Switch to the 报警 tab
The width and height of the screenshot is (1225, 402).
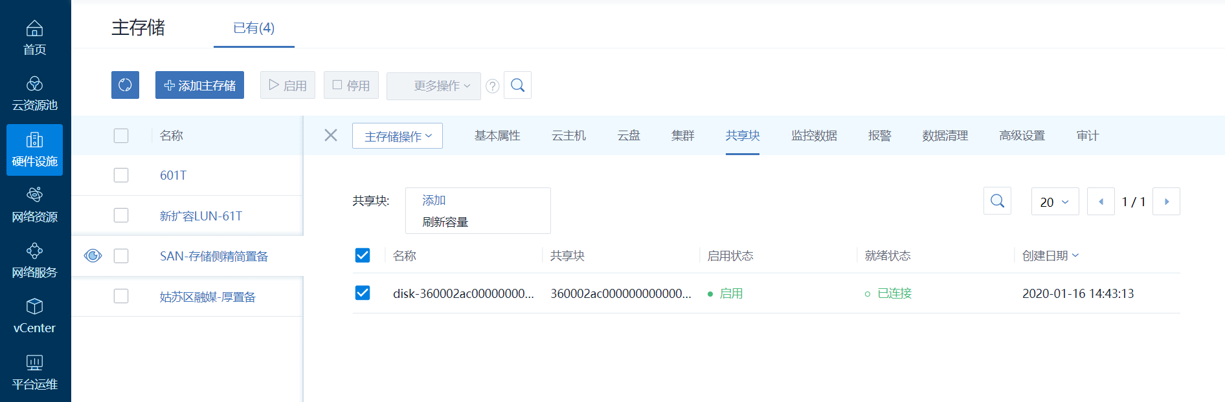pyautogui.click(x=880, y=135)
